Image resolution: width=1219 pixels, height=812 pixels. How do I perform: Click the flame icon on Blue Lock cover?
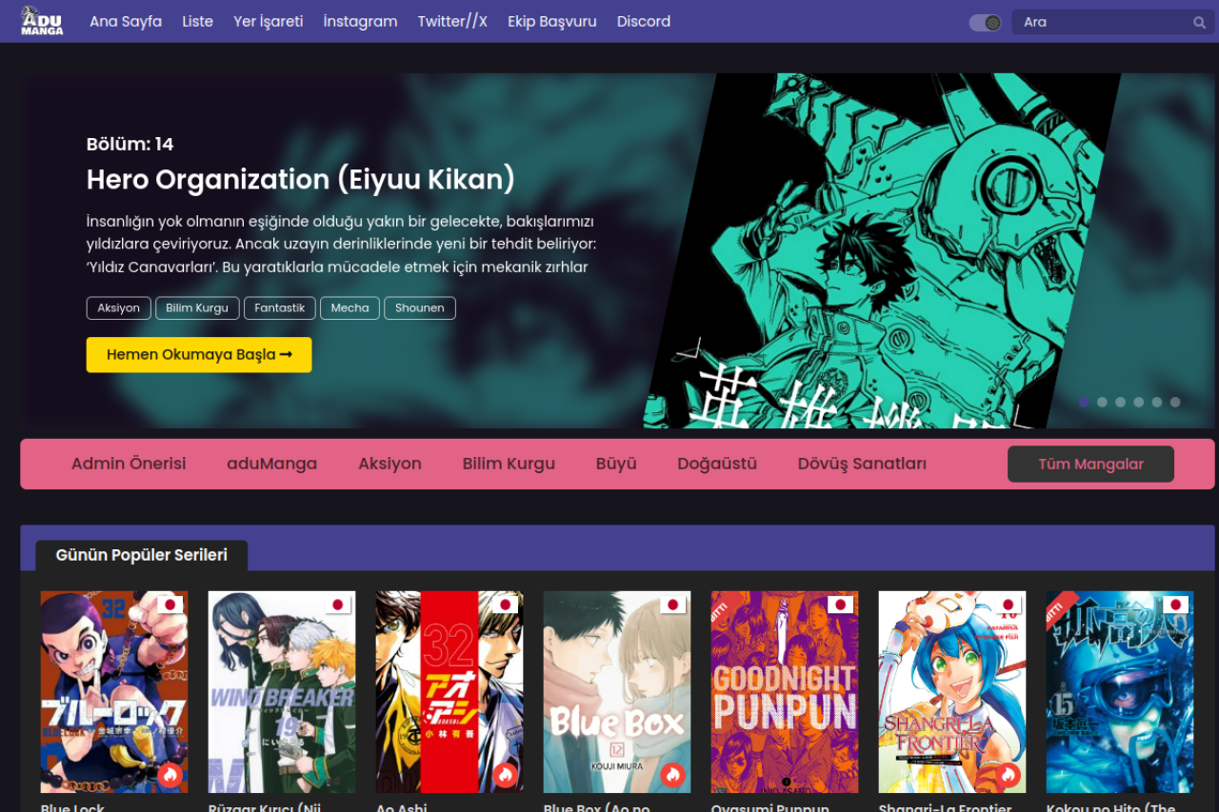click(x=170, y=775)
